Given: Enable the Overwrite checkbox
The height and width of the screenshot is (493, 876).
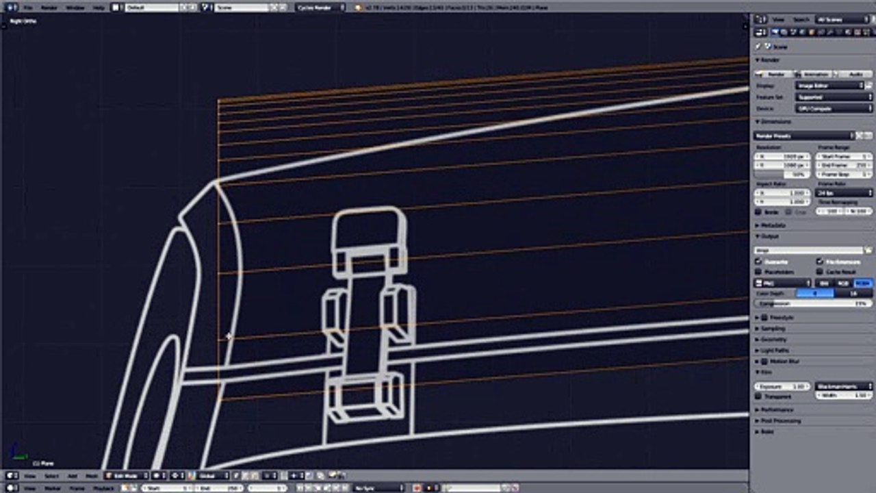Looking at the screenshot, I should pyautogui.click(x=758, y=262).
